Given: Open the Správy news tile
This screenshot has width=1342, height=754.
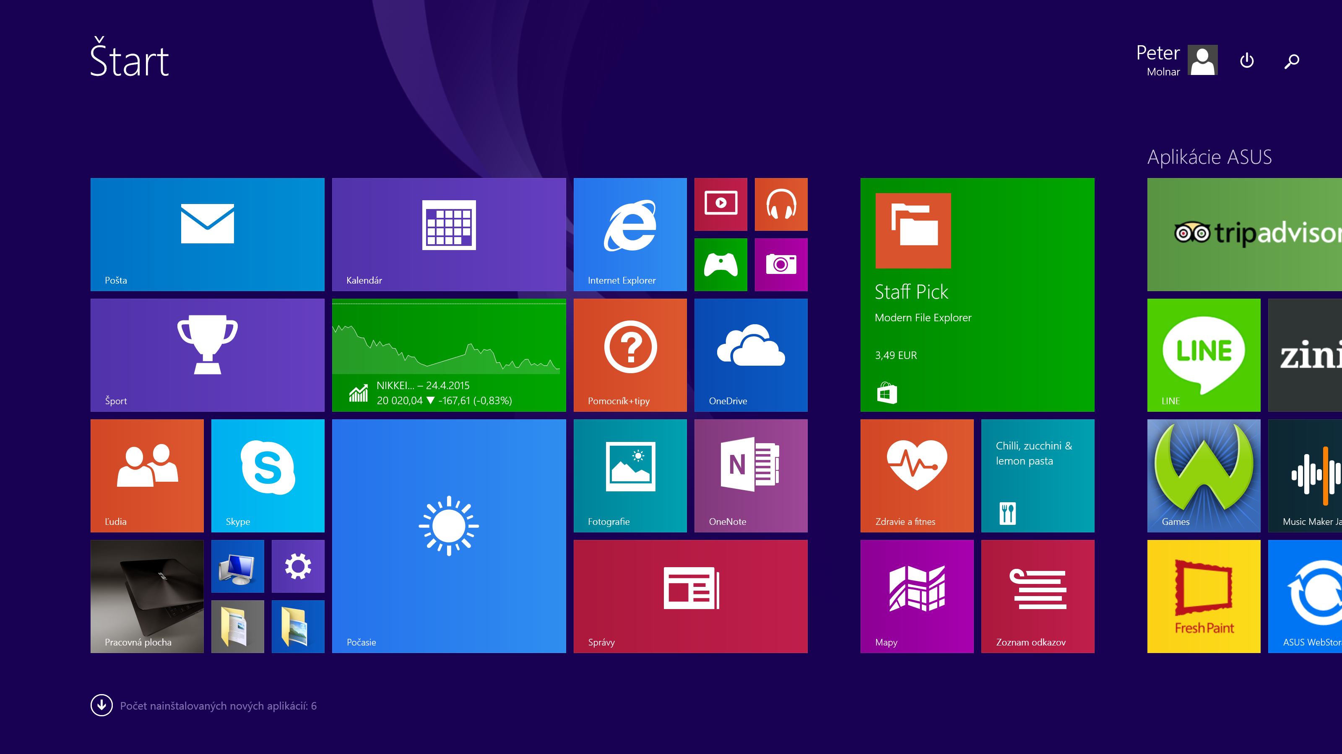Looking at the screenshot, I should pos(690,596).
